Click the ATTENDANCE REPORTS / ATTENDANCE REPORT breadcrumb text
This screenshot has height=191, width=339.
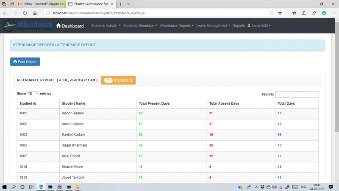pyautogui.click(x=54, y=45)
